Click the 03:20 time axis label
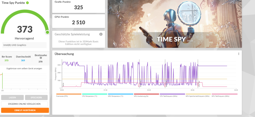Viewport: 255px width, 117px height. tap(149, 90)
